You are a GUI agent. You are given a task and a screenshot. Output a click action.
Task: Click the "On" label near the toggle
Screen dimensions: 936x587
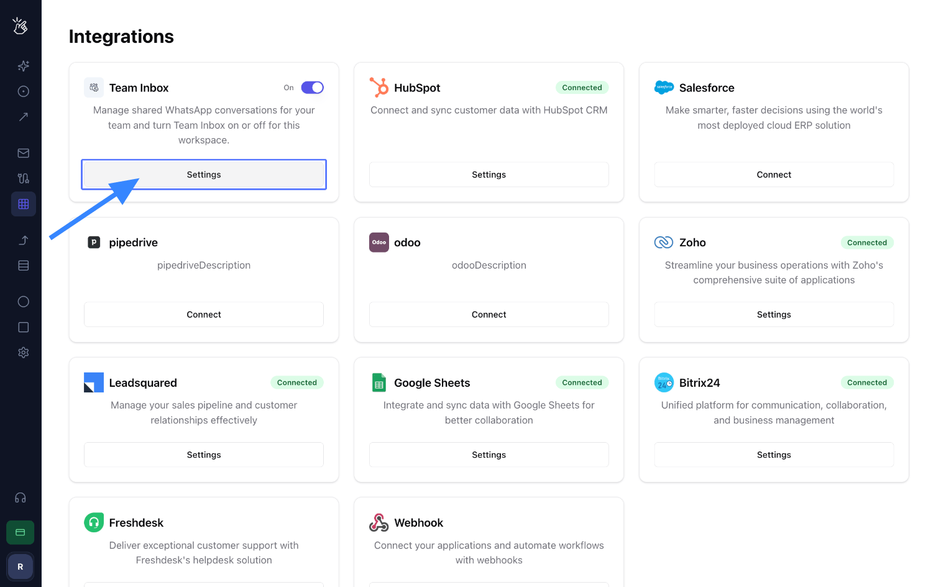click(x=288, y=88)
